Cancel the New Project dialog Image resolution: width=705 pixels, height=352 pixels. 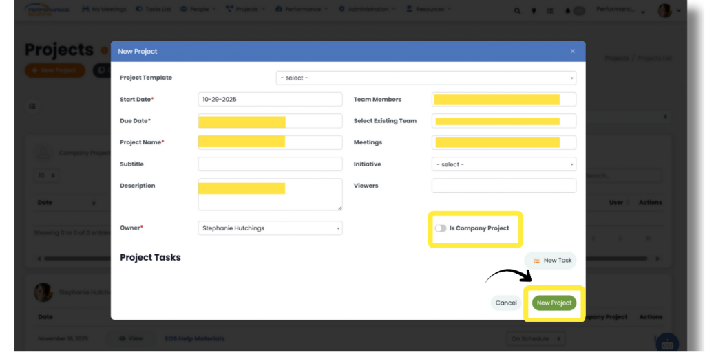pyautogui.click(x=506, y=302)
